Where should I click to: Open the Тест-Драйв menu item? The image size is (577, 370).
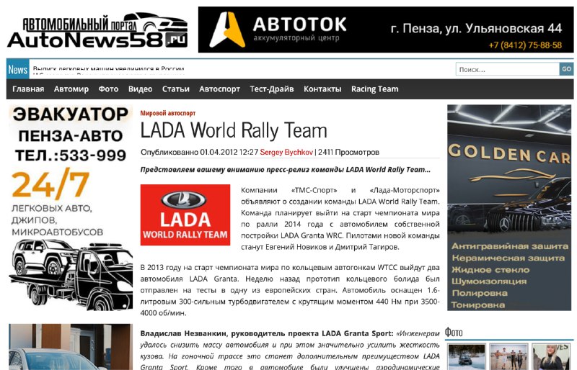[x=272, y=89]
